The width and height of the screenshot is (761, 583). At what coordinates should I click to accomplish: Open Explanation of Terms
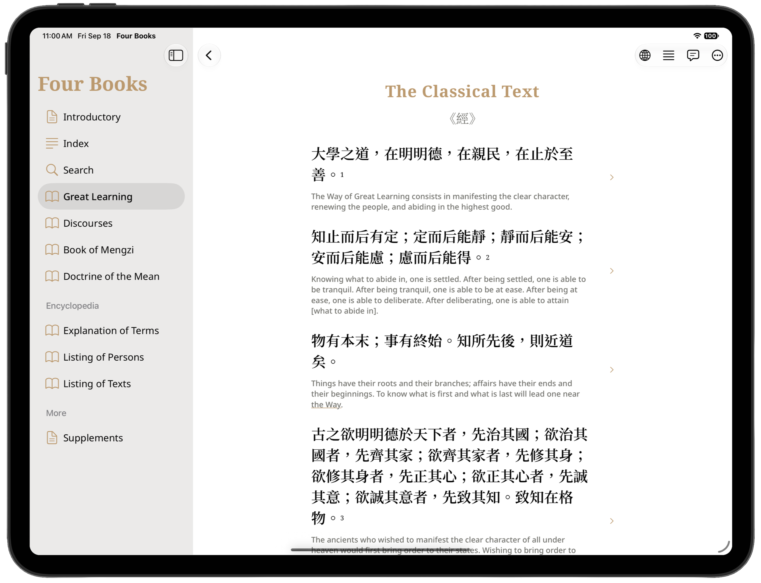111,331
